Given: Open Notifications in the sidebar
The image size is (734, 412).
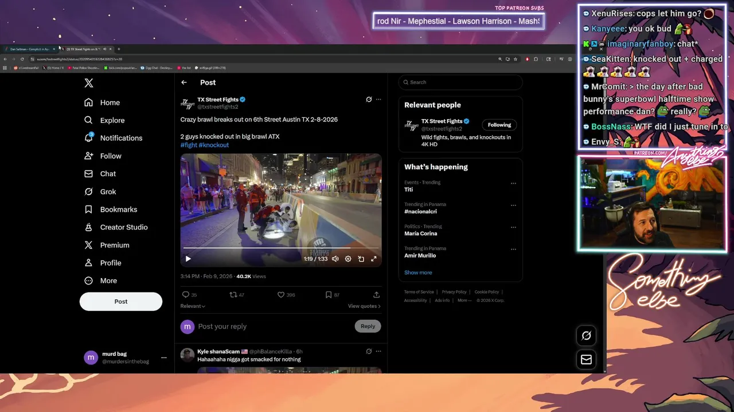Looking at the screenshot, I should coord(113,138).
